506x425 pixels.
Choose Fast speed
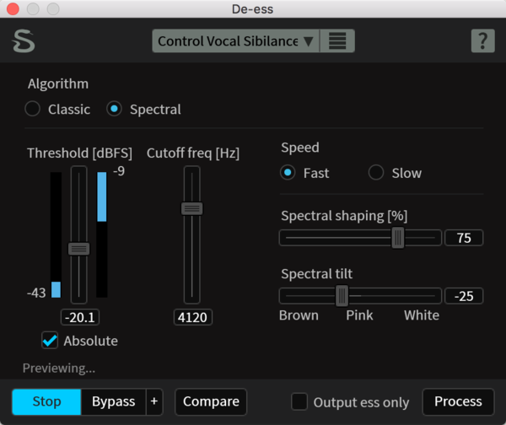point(288,173)
